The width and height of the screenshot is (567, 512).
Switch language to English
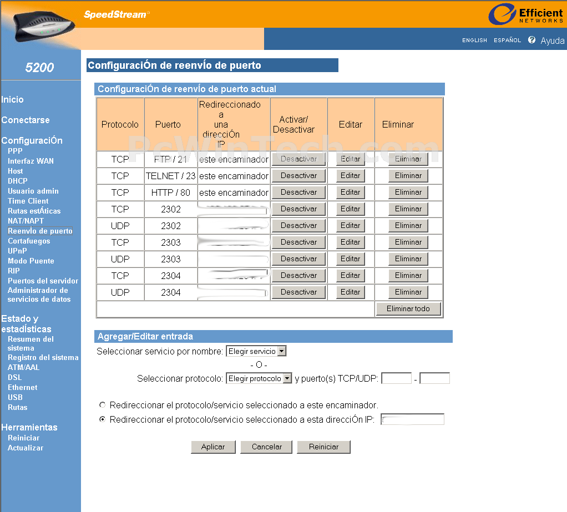474,40
